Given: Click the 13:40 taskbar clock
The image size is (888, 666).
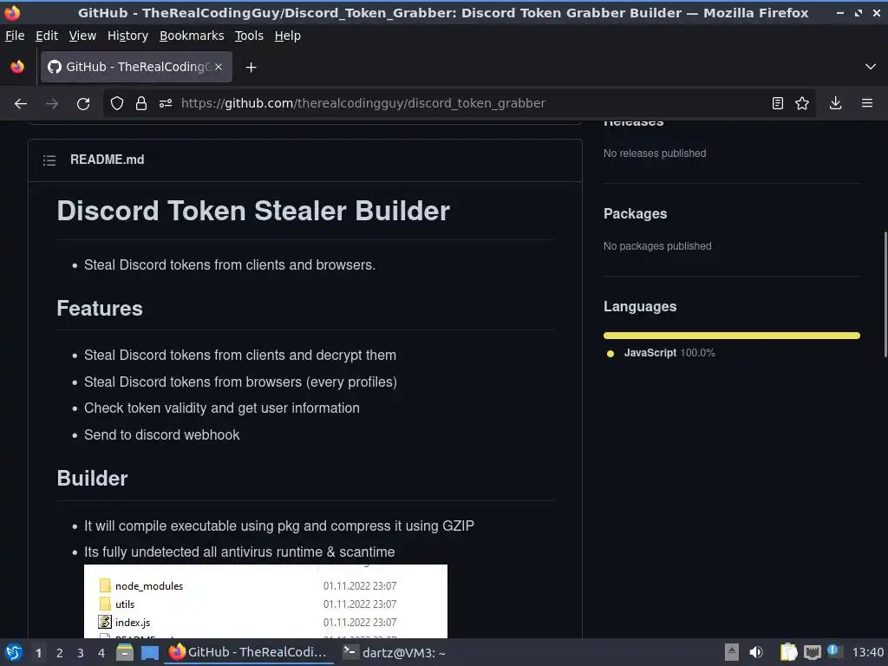Looking at the screenshot, I should (867, 652).
